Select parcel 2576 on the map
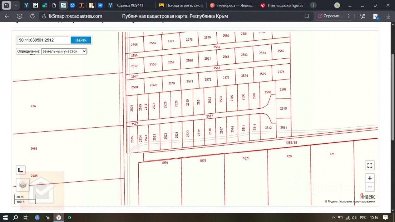The height and width of the screenshot is (222, 395). pyautogui.click(x=281, y=72)
